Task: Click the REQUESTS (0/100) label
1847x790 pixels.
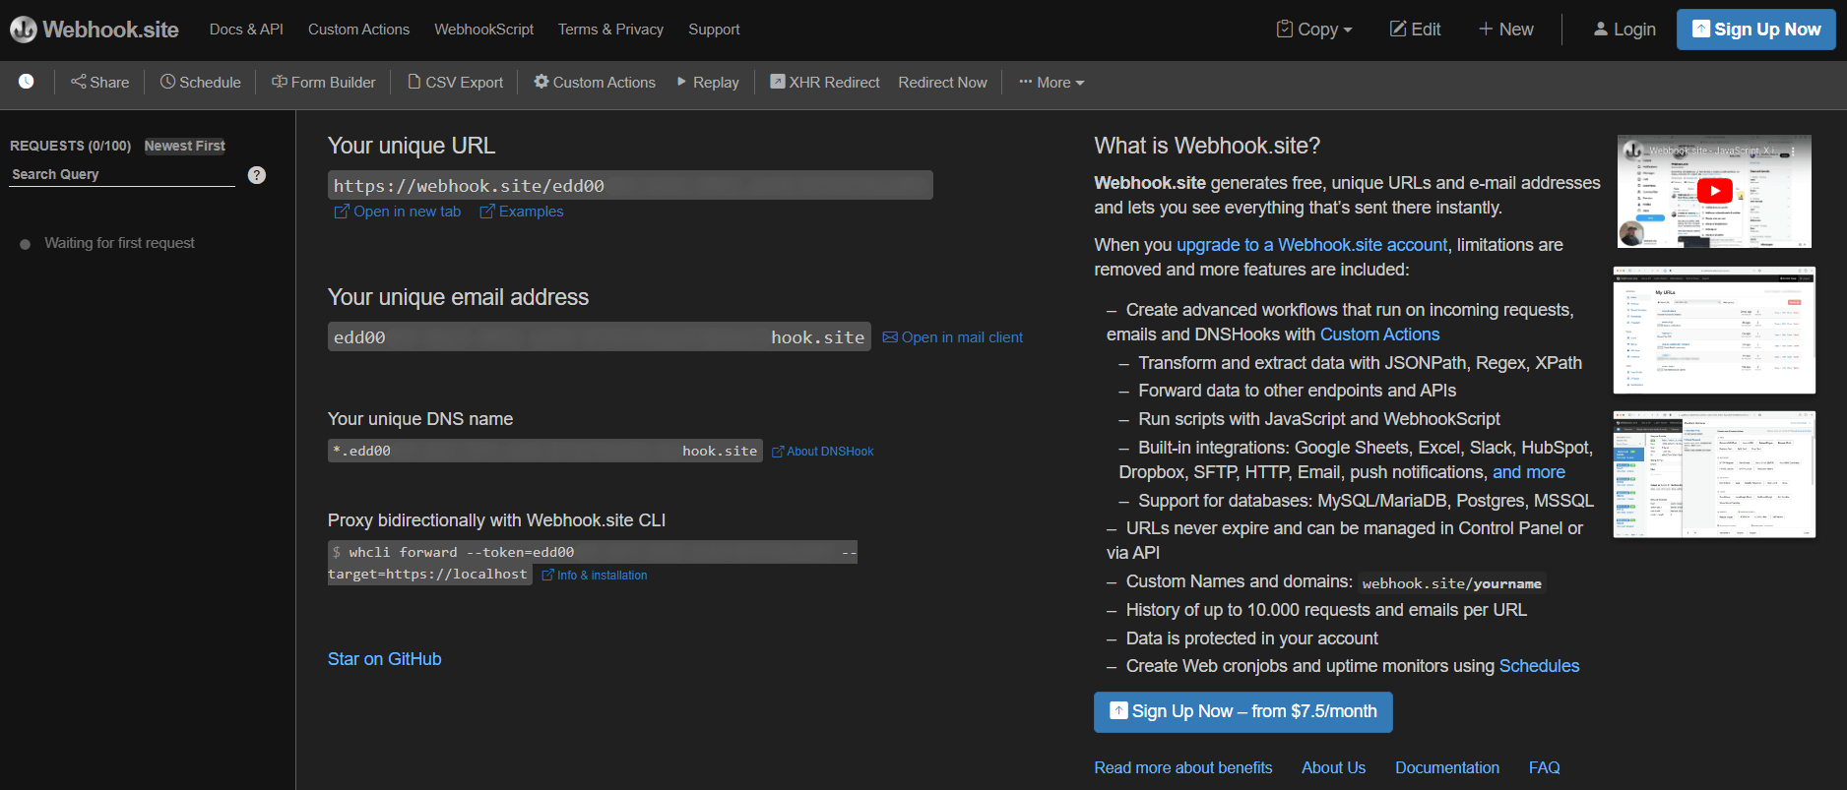Action: point(71,146)
